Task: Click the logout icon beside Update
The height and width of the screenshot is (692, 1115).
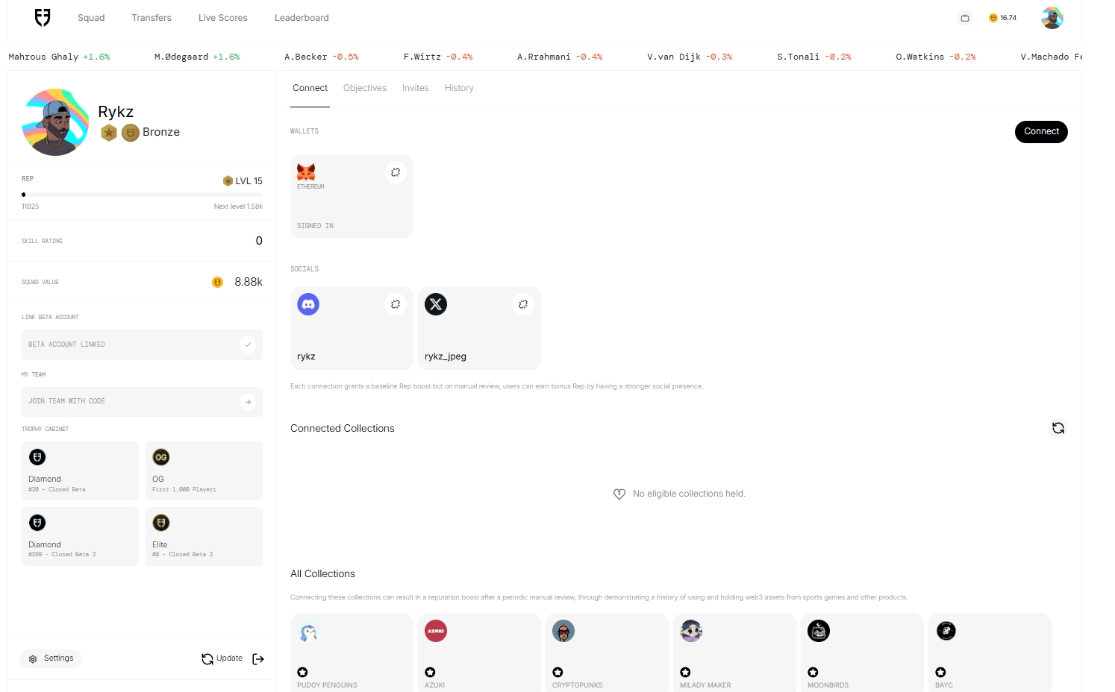Action: (258, 659)
